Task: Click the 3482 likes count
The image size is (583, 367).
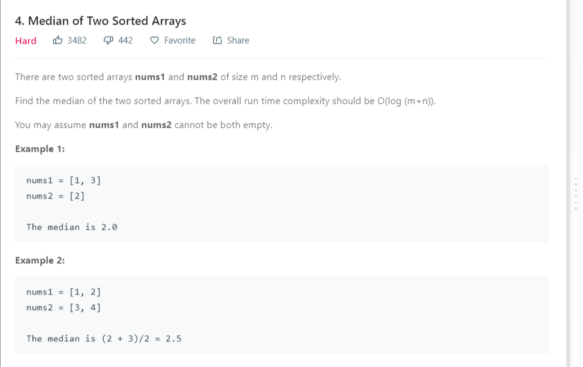Action: [x=77, y=41]
